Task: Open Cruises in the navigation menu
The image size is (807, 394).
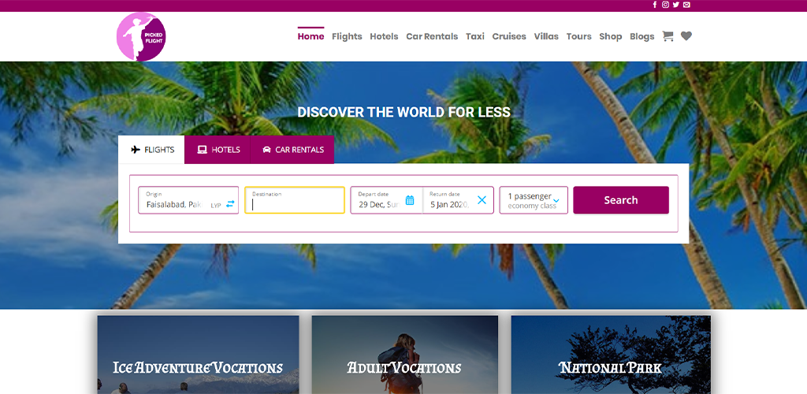Action: tap(509, 36)
